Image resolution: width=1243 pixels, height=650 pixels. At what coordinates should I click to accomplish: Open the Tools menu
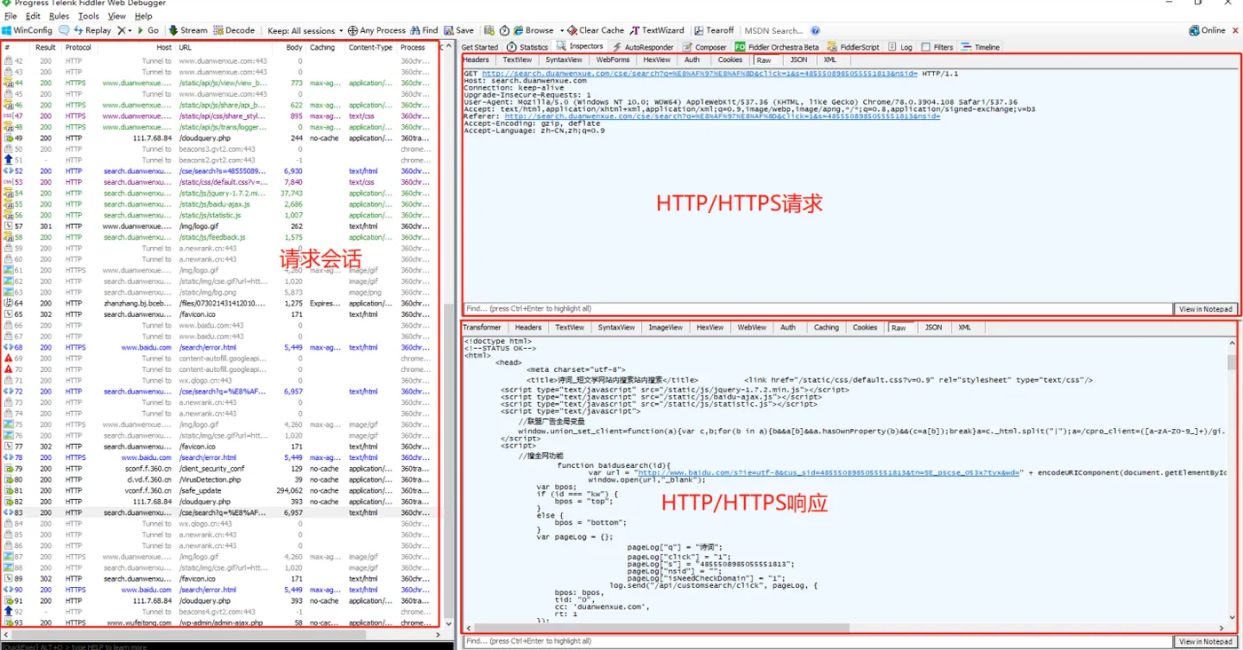pos(89,16)
